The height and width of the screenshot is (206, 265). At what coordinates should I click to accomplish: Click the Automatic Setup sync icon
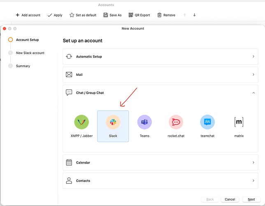[x=69, y=56]
